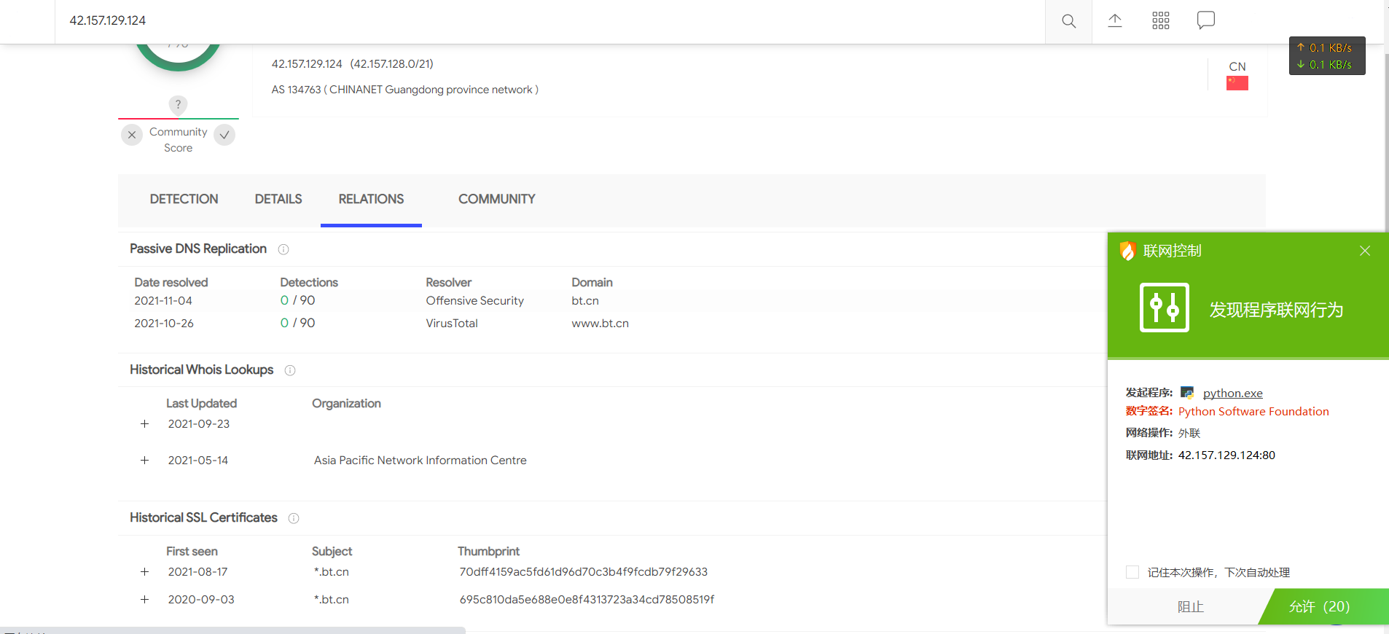Expand the 2021-05-14 whois entry
Viewport: 1389px width, 634px height.
pyautogui.click(x=144, y=460)
